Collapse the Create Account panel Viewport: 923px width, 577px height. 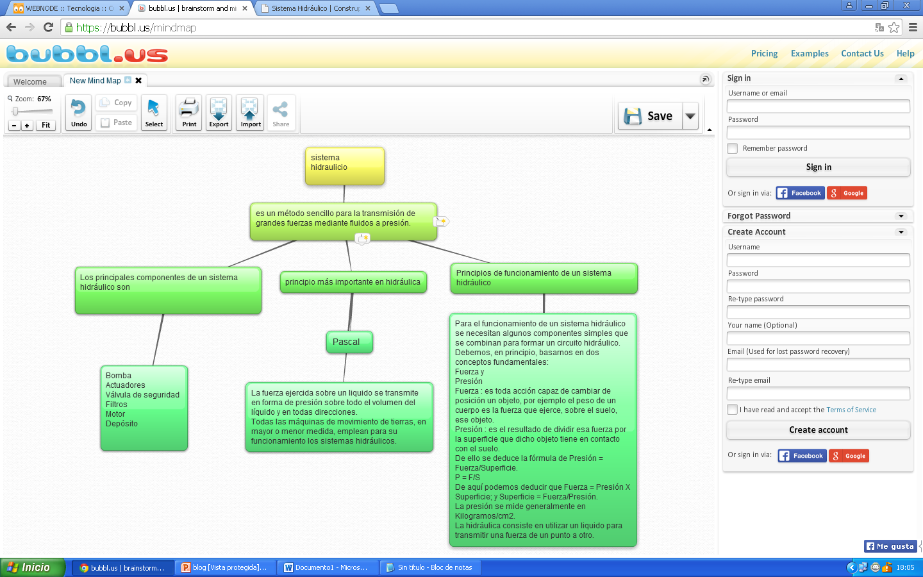(901, 232)
